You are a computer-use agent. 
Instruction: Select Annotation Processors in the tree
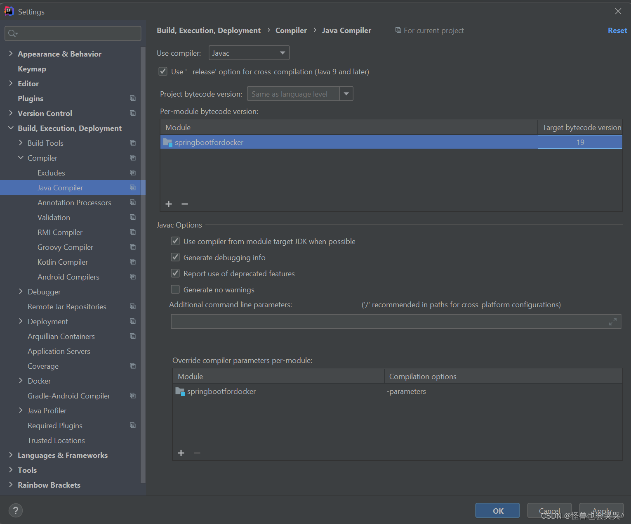[x=74, y=203]
